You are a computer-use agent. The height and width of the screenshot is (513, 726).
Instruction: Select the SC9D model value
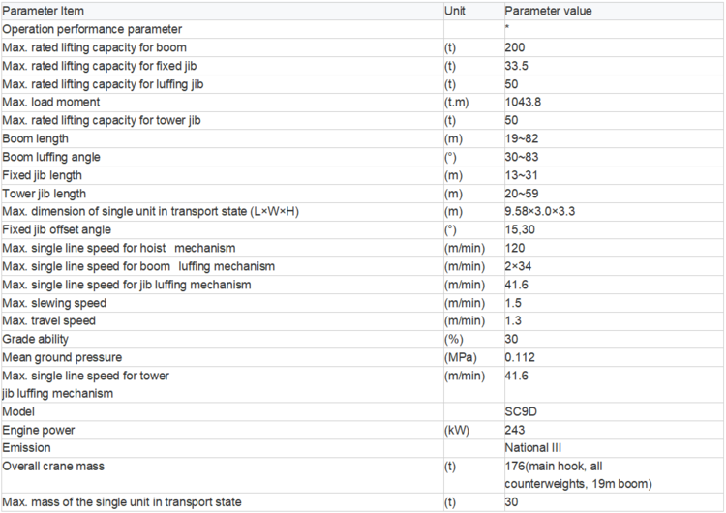point(521,412)
